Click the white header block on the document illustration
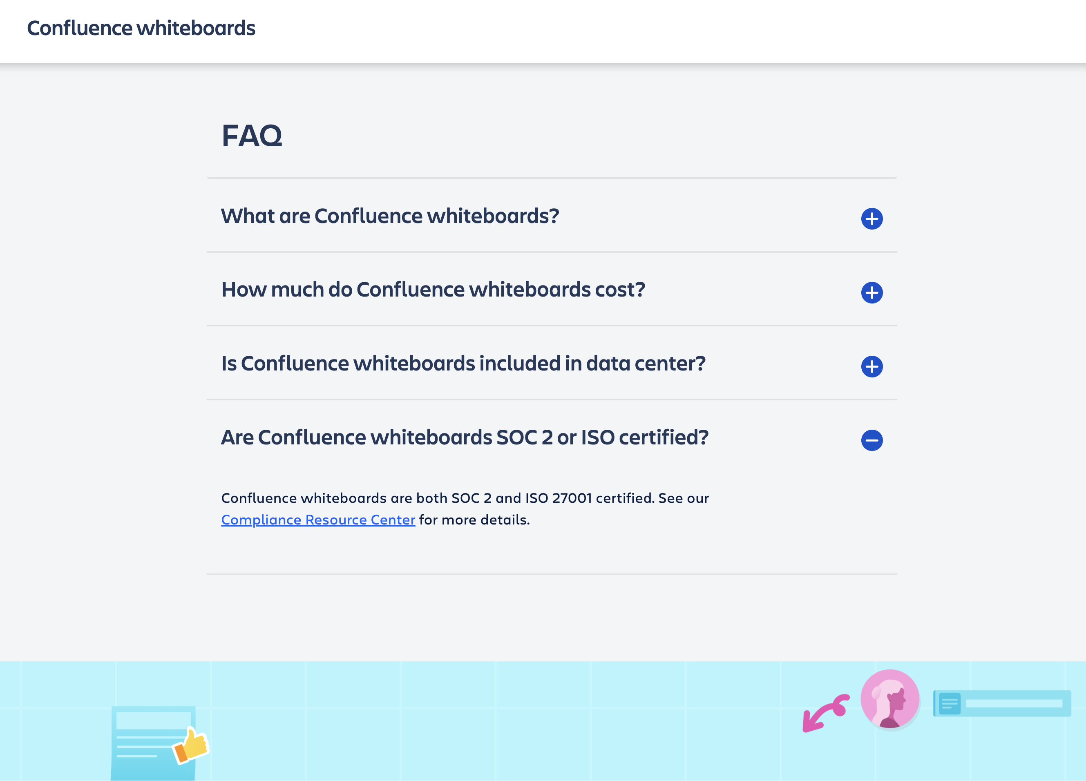The width and height of the screenshot is (1086, 781). pyautogui.click(x=152, y=720)
